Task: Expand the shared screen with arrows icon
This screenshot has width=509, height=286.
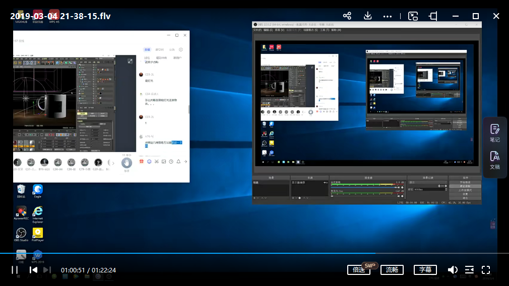Action: tap(130, 61)
